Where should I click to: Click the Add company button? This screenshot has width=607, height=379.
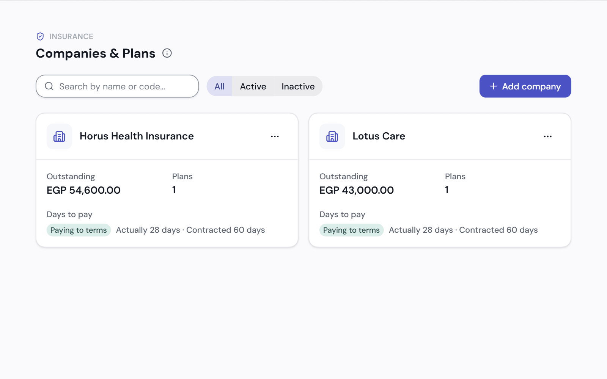click(525, 86)
